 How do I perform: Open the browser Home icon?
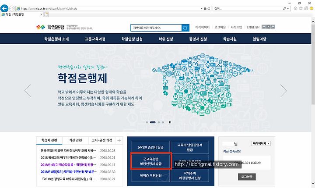point(295,8)
